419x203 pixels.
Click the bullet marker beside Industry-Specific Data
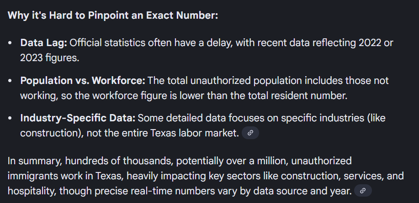(11, 118)
